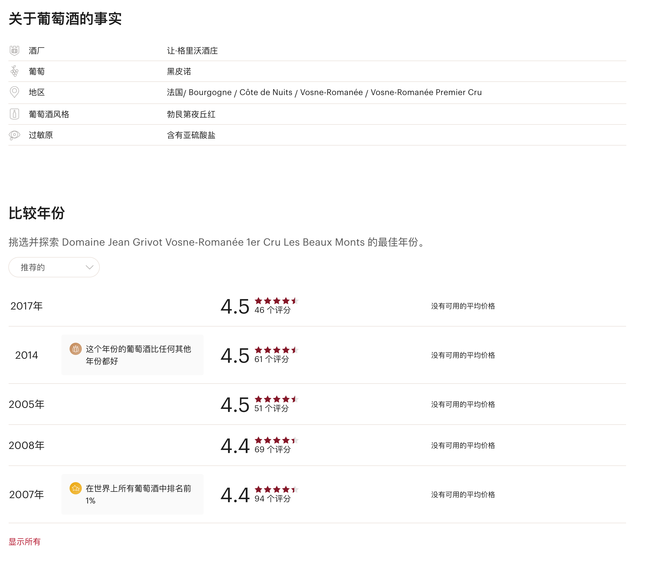This screenshot has width=654, height=579.
Task: Open the region link 法国
Action: click(175, 92)
